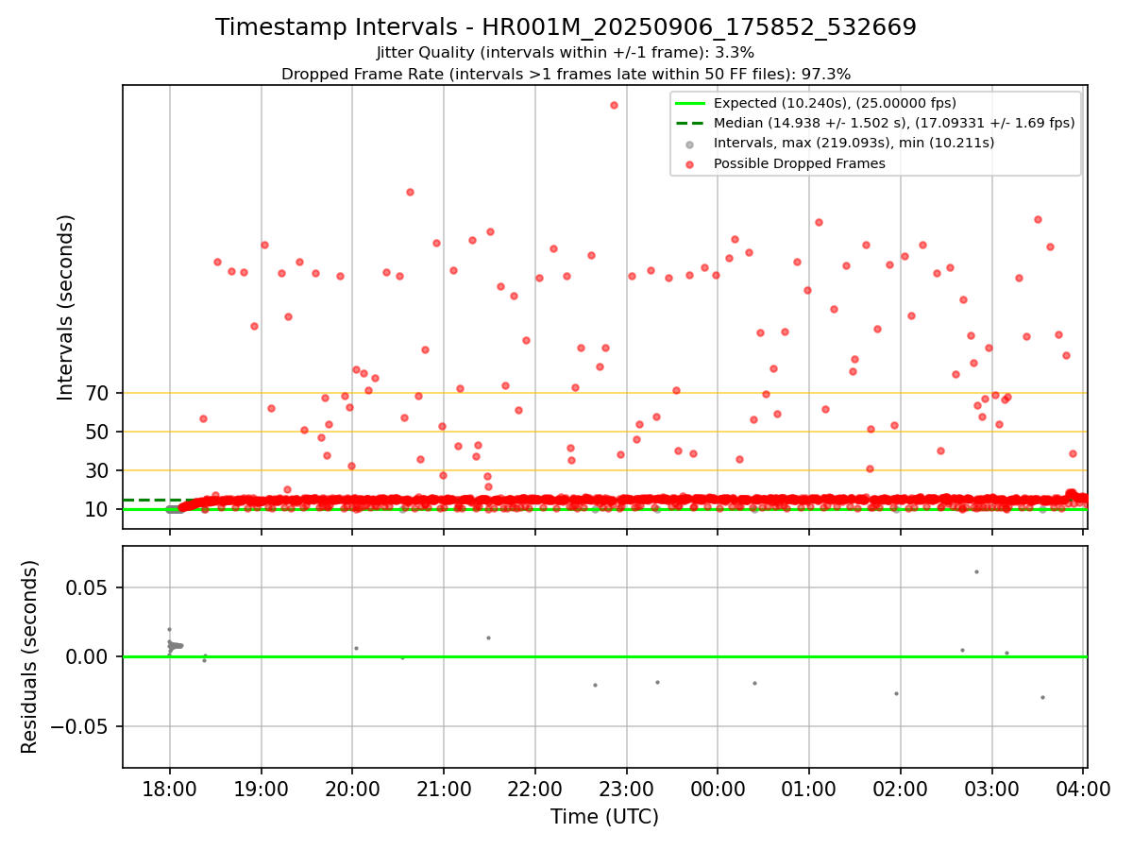Click the 01:00 x-axis tick label

(809, 788)
